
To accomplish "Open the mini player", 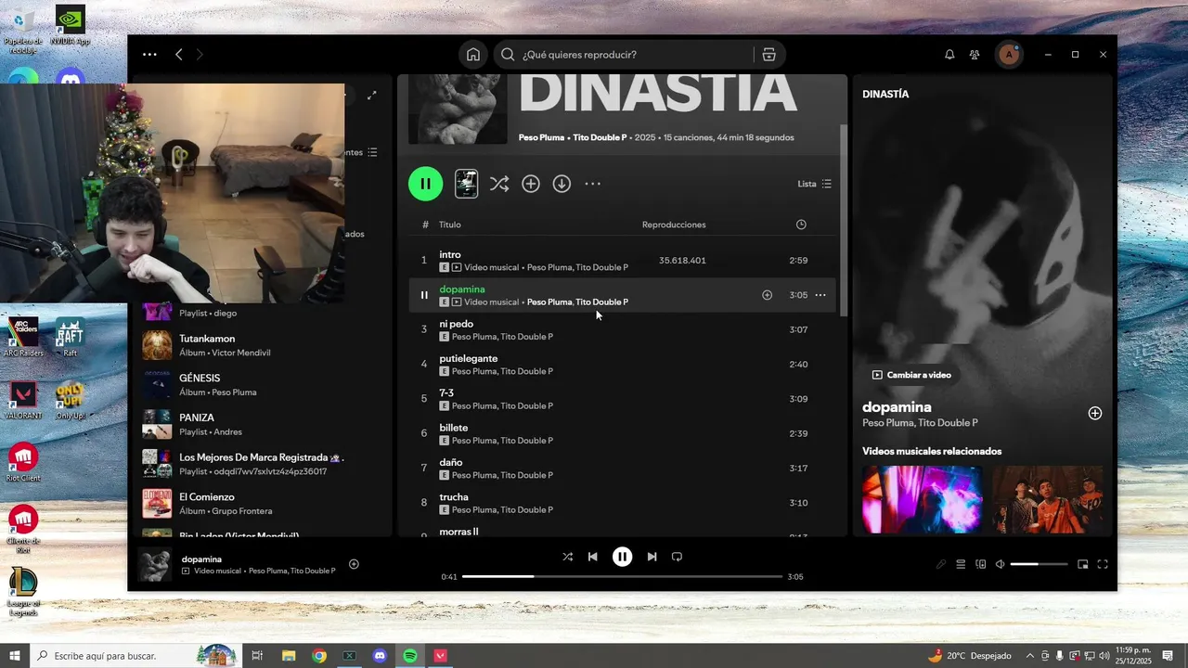I will pos(1082,564).
